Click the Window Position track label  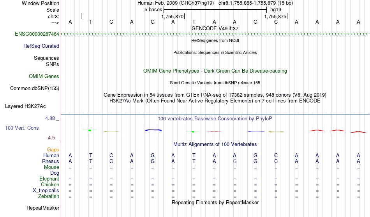coord(41,3)
